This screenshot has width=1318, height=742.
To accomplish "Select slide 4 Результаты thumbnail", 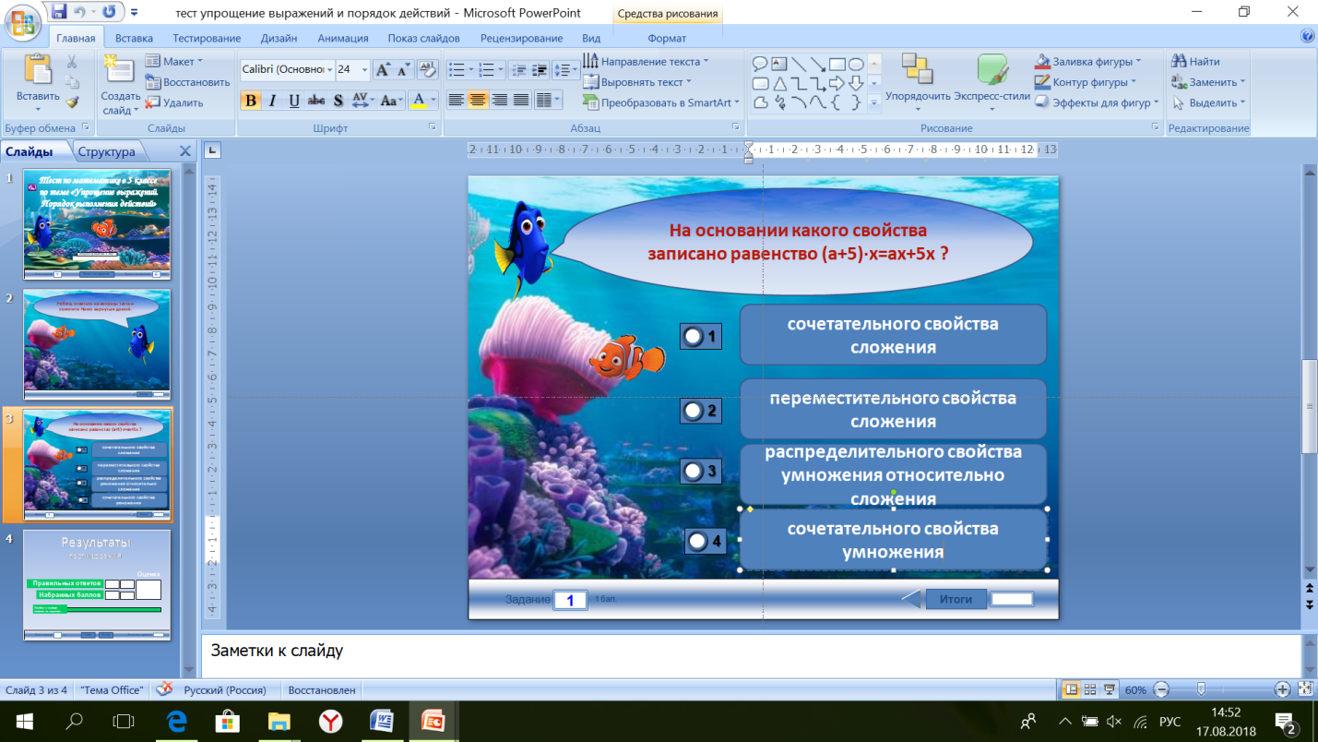I will pyautogui.click(x=97, y=585).
